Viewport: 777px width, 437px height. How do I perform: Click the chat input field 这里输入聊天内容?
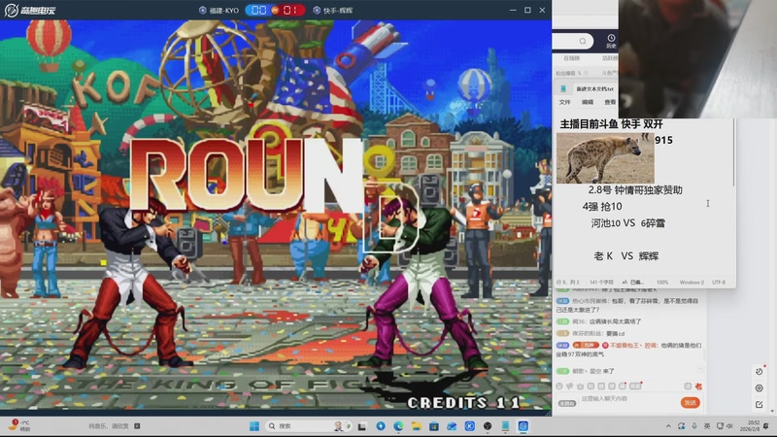point(628,399)
